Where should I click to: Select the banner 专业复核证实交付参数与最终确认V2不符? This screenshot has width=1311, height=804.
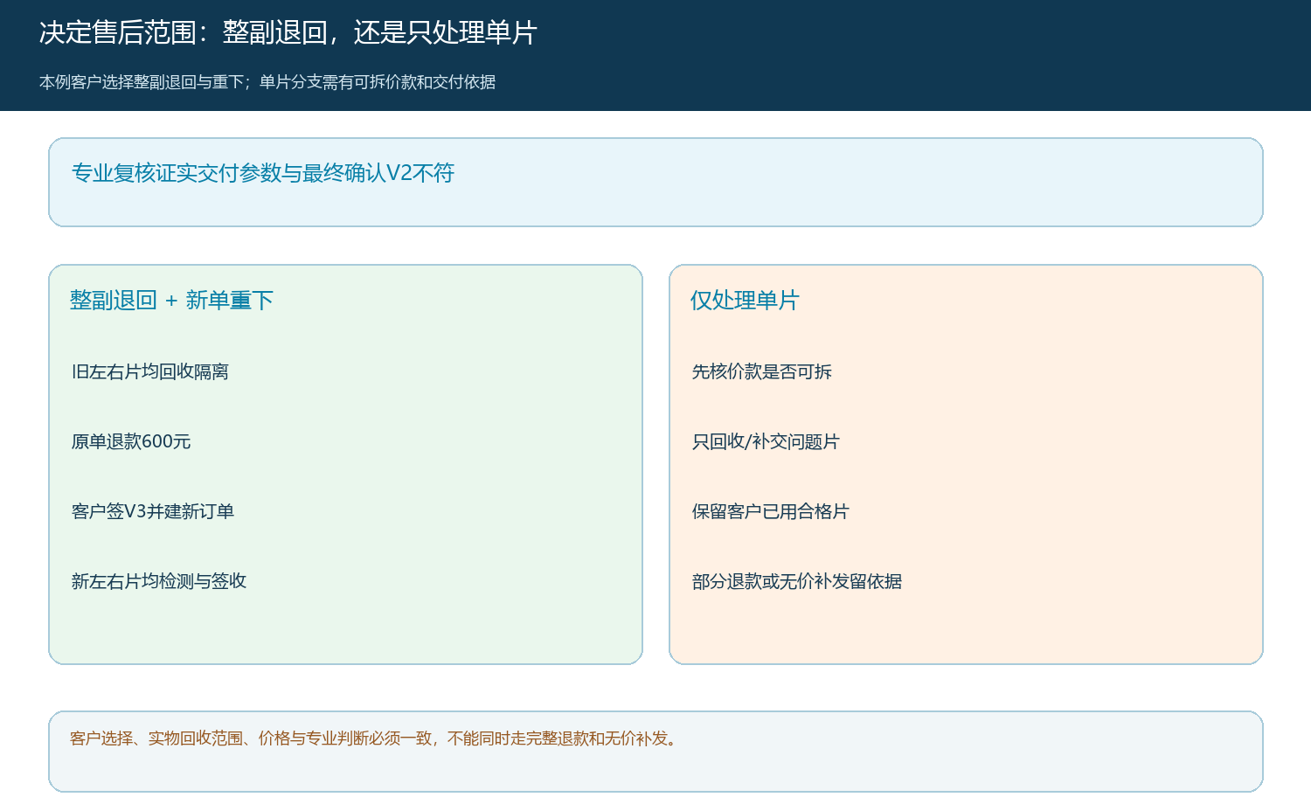tap(263, 173)
